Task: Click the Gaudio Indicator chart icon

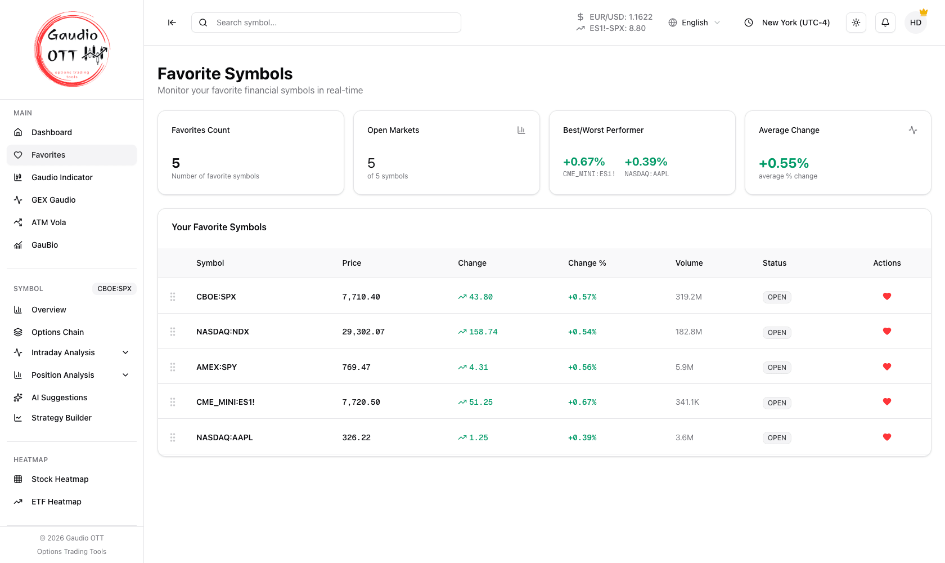Action: click(18, 177)
